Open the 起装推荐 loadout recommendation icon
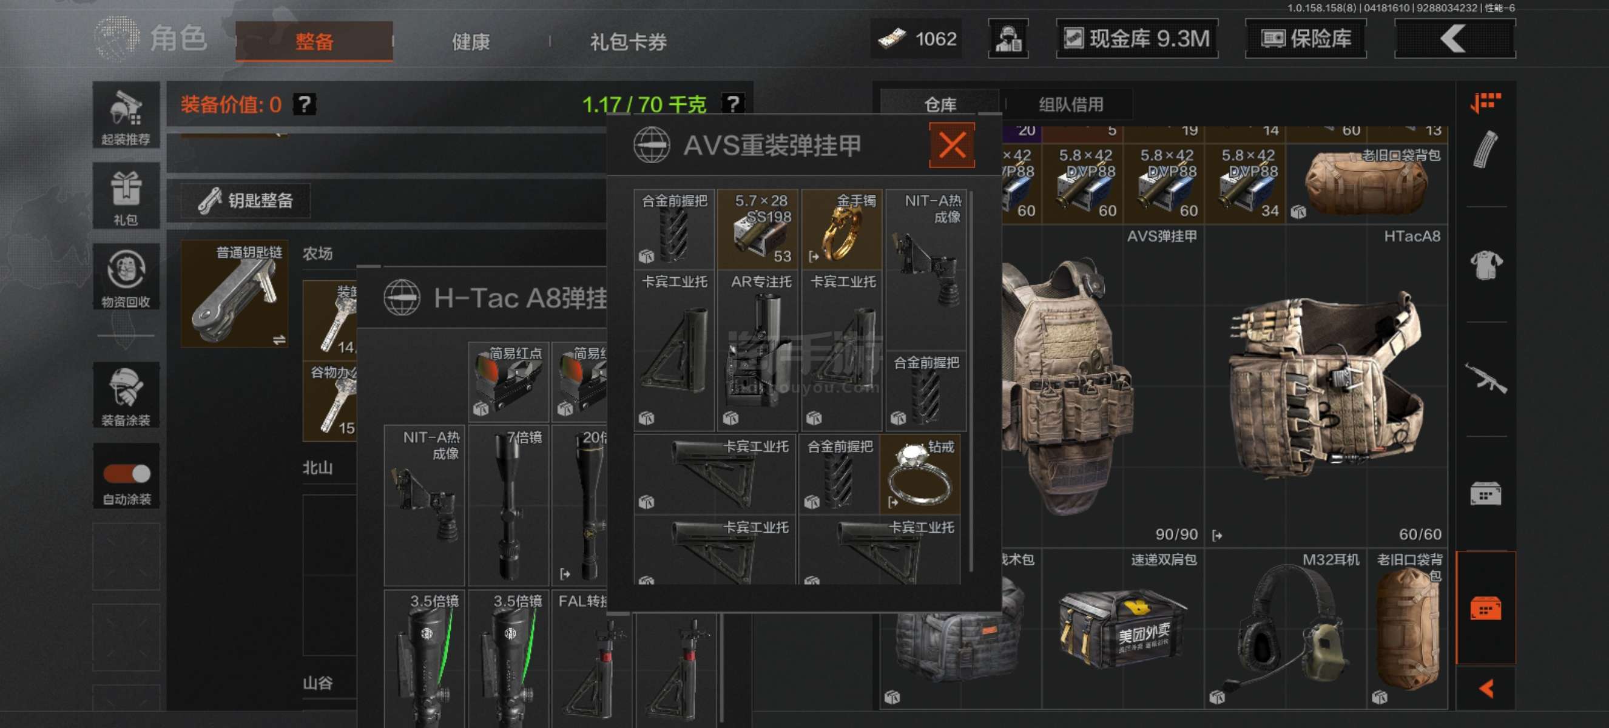Viewport: 1609px width, 728px height. click(x=126, y=115)
